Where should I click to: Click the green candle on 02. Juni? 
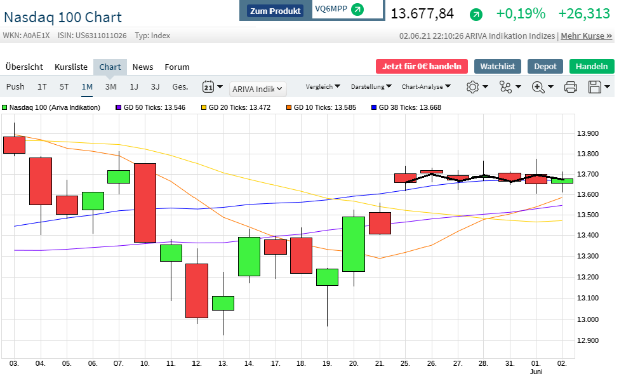pos(562,181)
